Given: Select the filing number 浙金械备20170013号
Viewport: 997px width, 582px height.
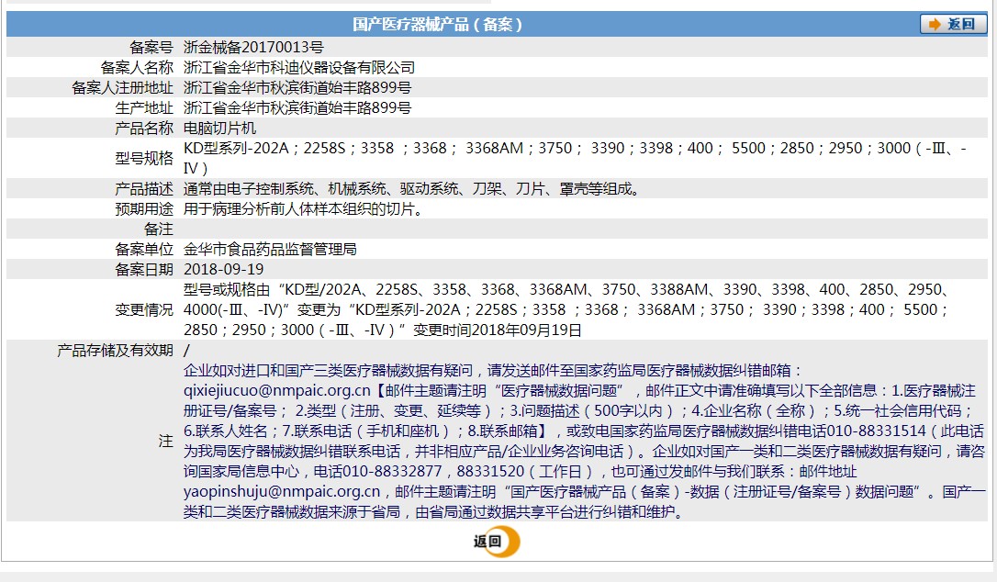Looking at the screenshot, I should pyautogui.click(x=253, y=47).
